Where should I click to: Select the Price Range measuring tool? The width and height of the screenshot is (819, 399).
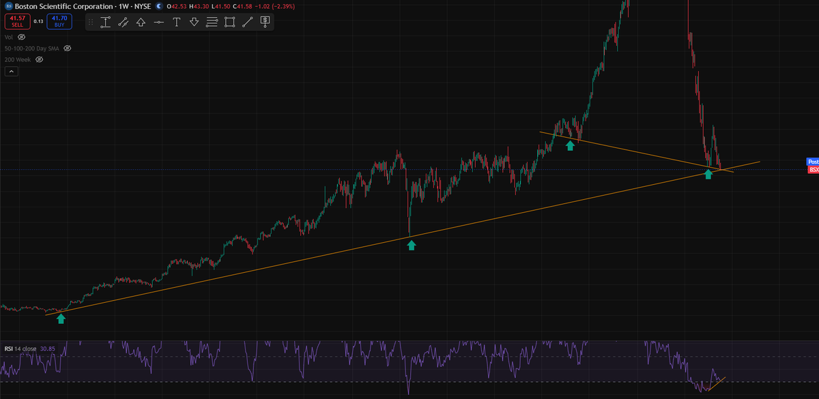[106, 22]
